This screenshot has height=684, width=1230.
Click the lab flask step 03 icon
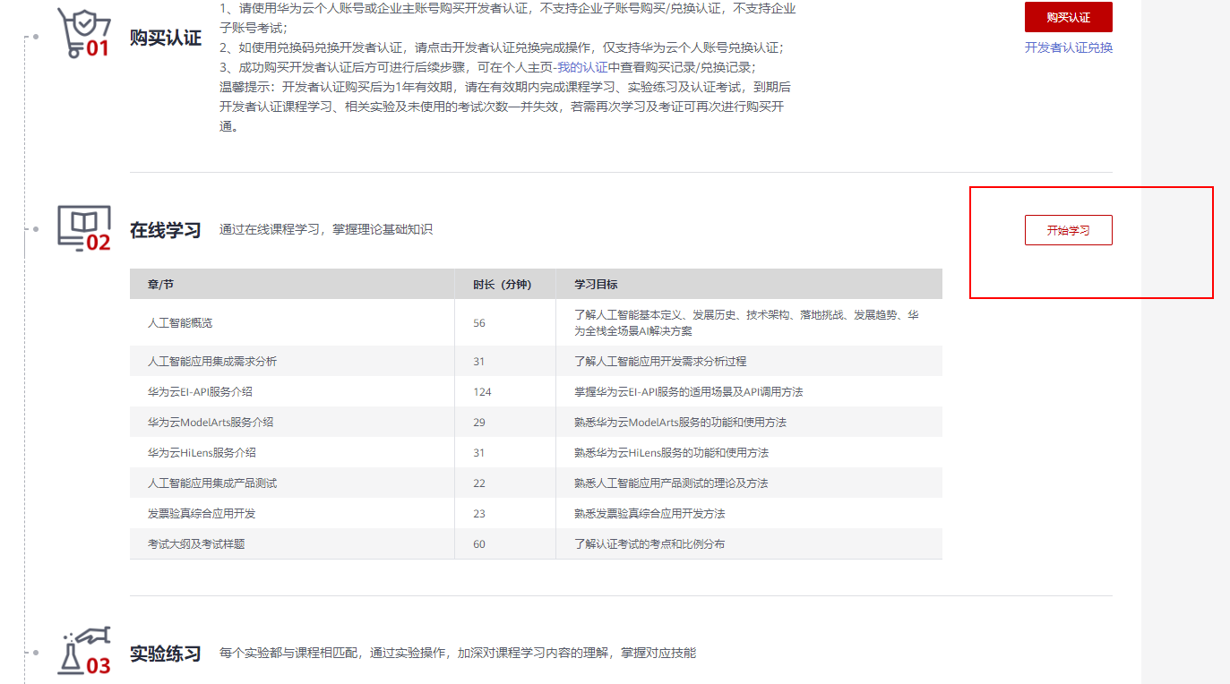[x=83, y=651]
